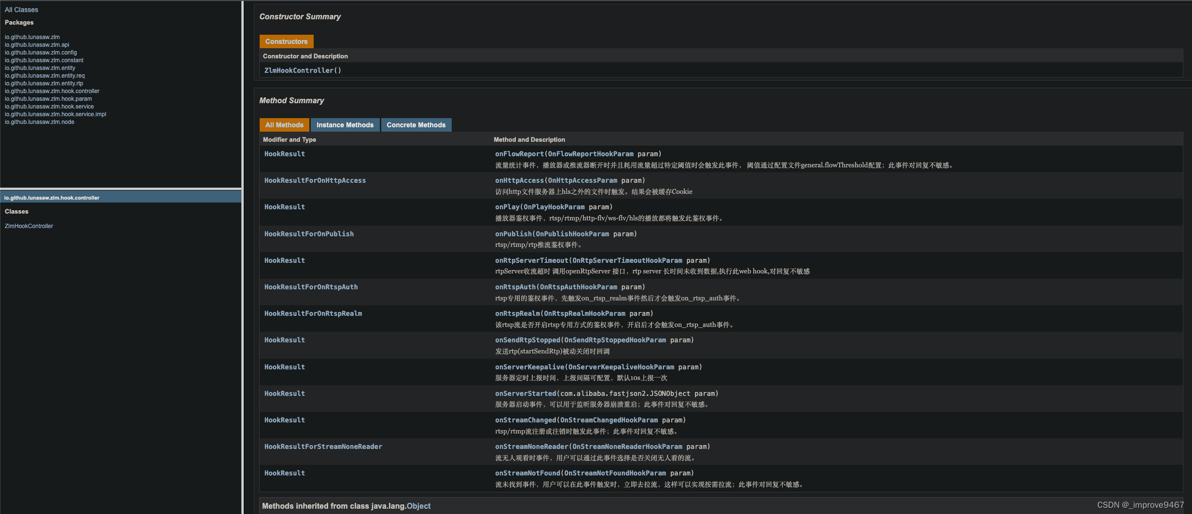
Task: Select ZlmHookController in the Classes sidebar
Action: (28, 226)
